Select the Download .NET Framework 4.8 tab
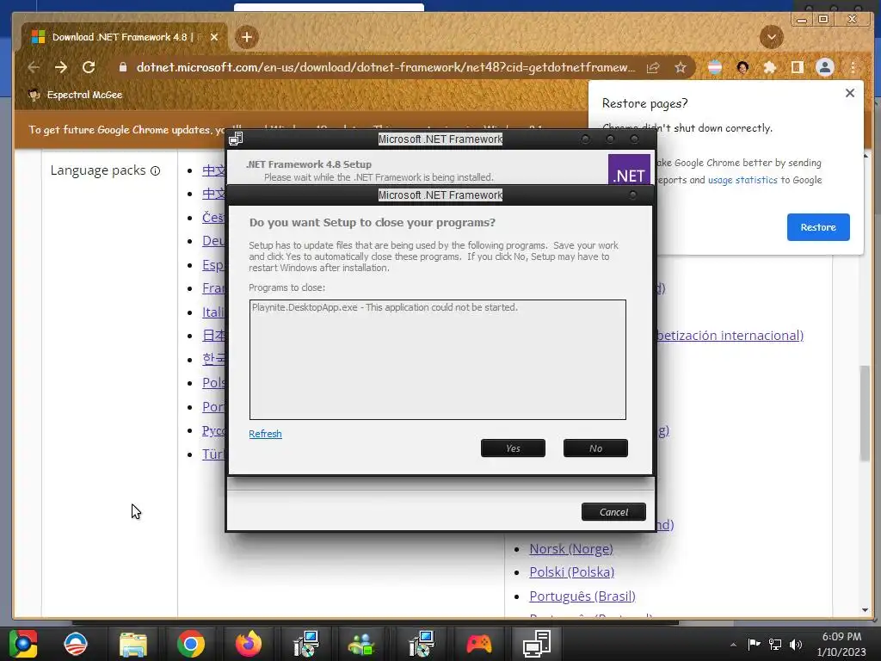The image size is (881, 661). [x=124, y=37]
